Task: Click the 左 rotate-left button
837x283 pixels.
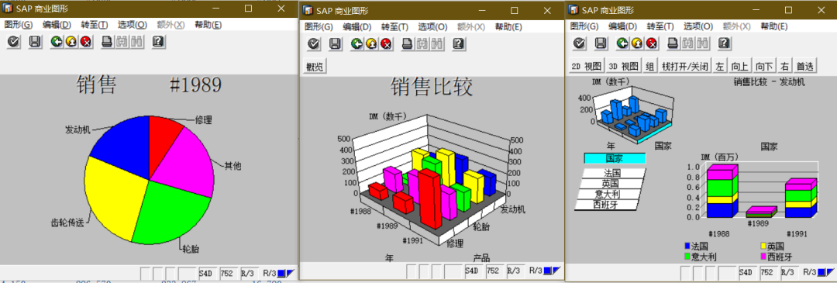Action: point(720,66)
